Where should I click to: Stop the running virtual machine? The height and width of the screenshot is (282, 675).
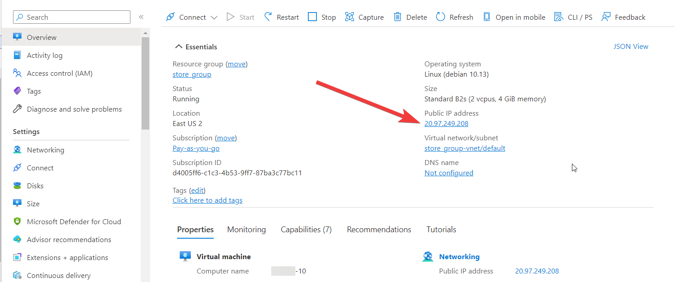pyautogui.click(x=321, y=17)
